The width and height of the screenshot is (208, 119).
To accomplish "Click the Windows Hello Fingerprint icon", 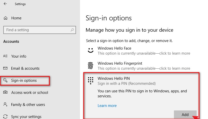I will 91,66.
